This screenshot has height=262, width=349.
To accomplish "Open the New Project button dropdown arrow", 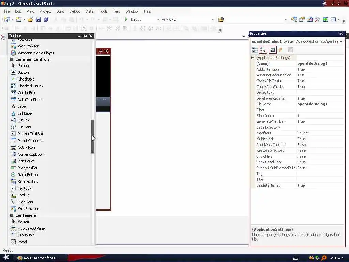I will (x=13, y=19).
